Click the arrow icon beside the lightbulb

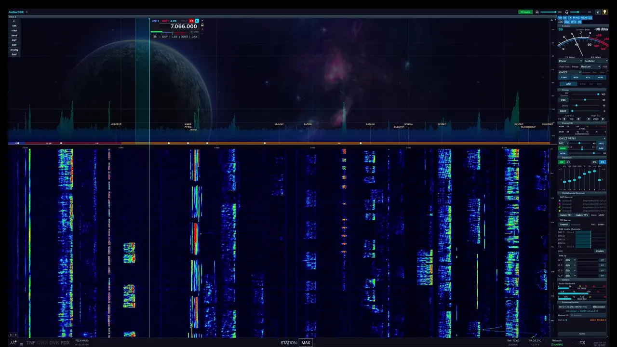coord(598,12)
